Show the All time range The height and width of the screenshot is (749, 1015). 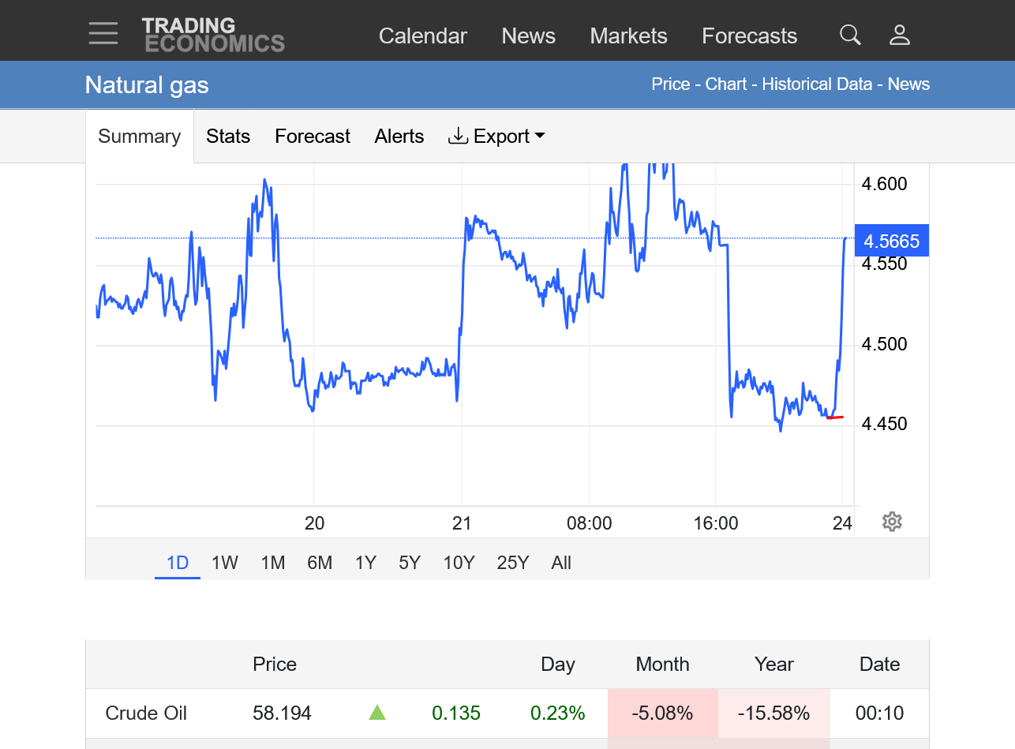coord(561,563)
